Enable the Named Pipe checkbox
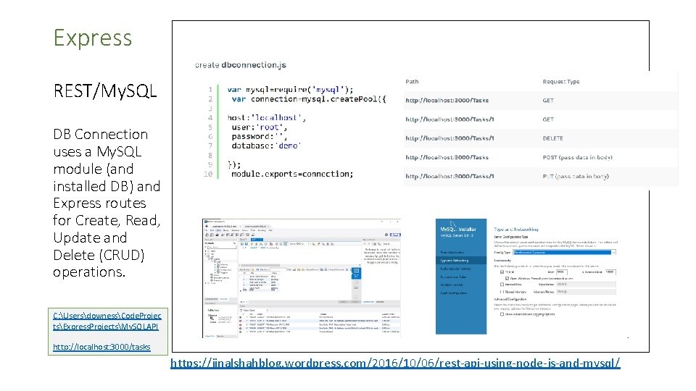Viewport: 696px width, 391px height. tap(502, 285)
